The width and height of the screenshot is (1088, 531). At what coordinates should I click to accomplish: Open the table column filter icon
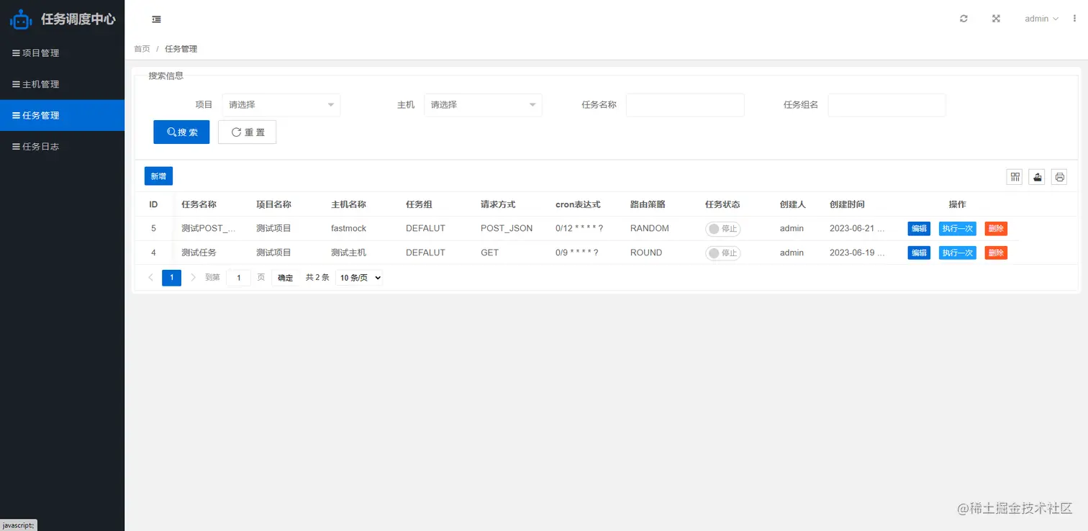[x=1015, y=176]
